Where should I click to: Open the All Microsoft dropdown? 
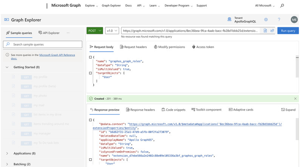265,6
